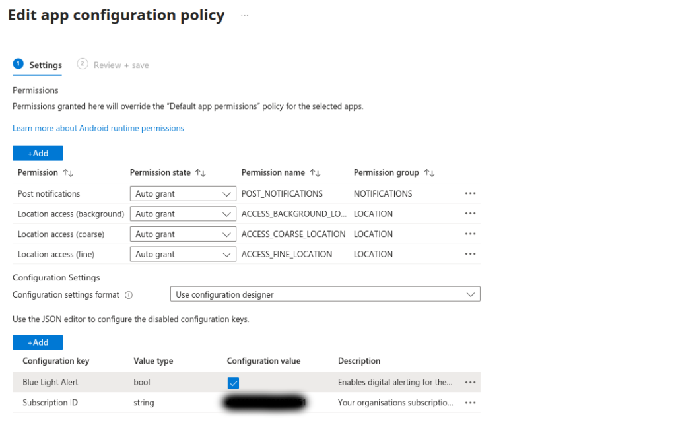Open ellipsis menu for Location access (coarse)
The height and width of the screenshot is (423, 676).
coord(470,234)
